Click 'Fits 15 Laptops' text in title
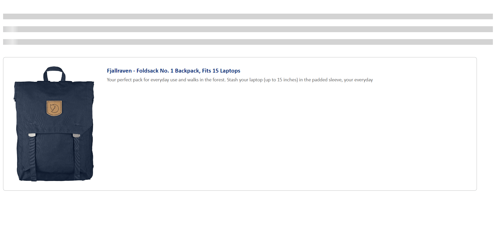The height and width of the screenshot is (228, 496). 221,71
